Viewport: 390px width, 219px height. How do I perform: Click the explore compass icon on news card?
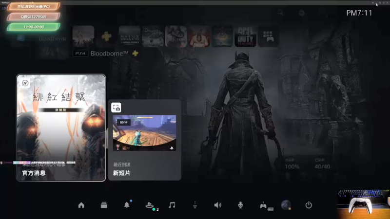[25, 83]
